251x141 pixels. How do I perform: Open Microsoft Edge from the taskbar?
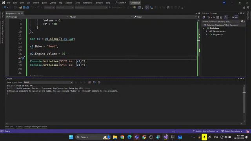(x=129, y=137)
